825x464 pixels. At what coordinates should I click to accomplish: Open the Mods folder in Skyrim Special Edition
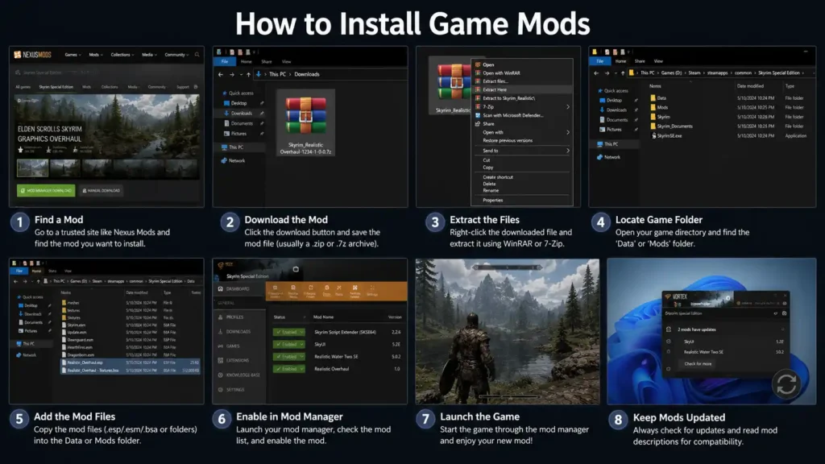pyautogui.click(x=659, y=107)
